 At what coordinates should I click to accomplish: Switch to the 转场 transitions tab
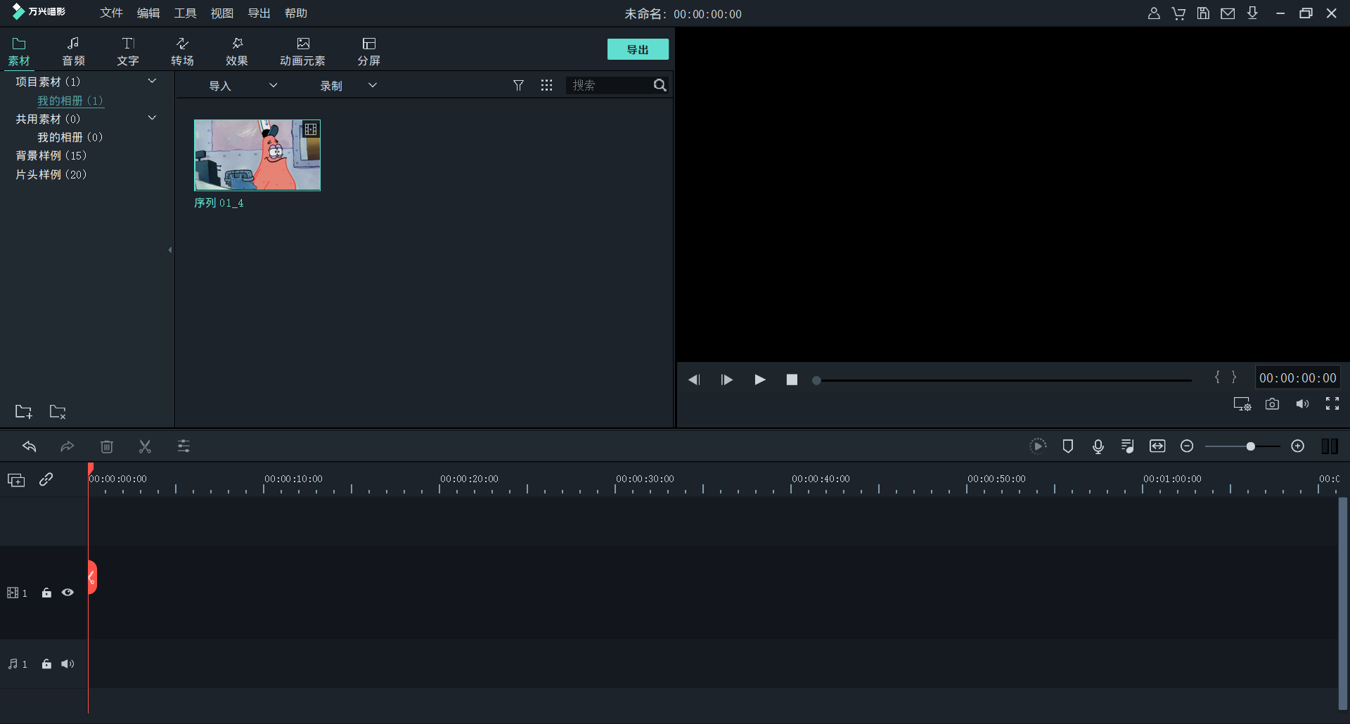(182, 51)
